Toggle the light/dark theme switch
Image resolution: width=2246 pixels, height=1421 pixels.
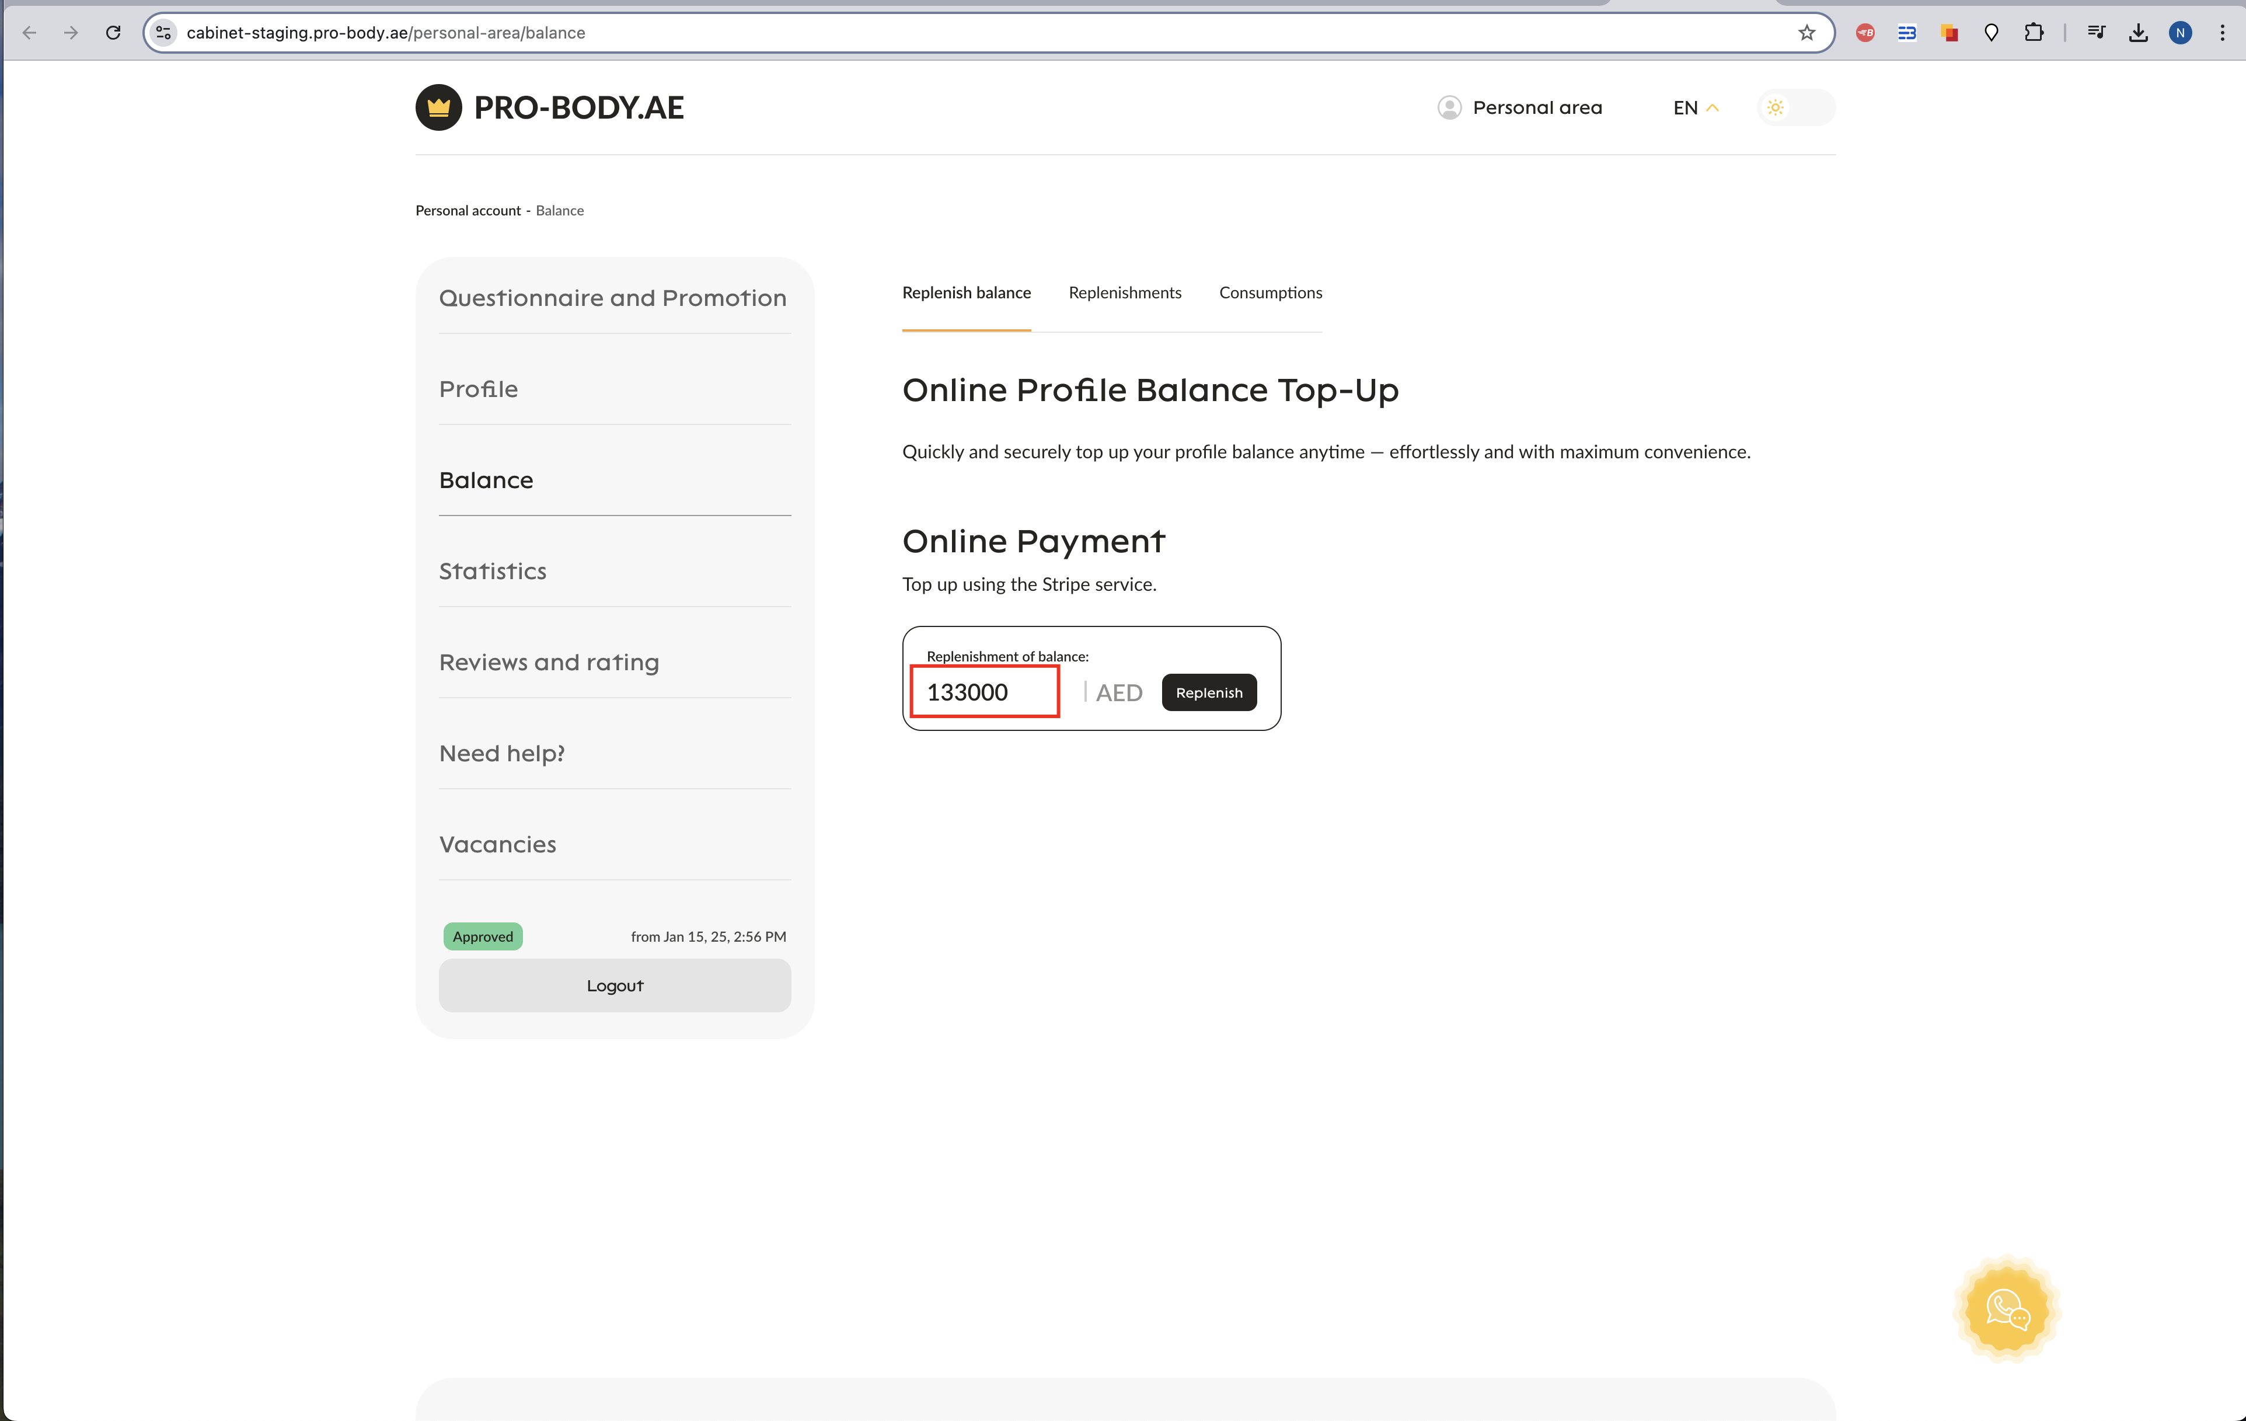(1795, 107)
